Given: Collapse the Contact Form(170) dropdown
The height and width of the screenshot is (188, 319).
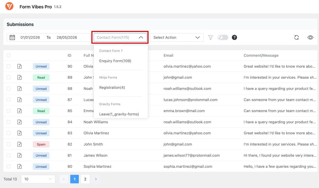Looking at the screenshot, I should [120, 37].
